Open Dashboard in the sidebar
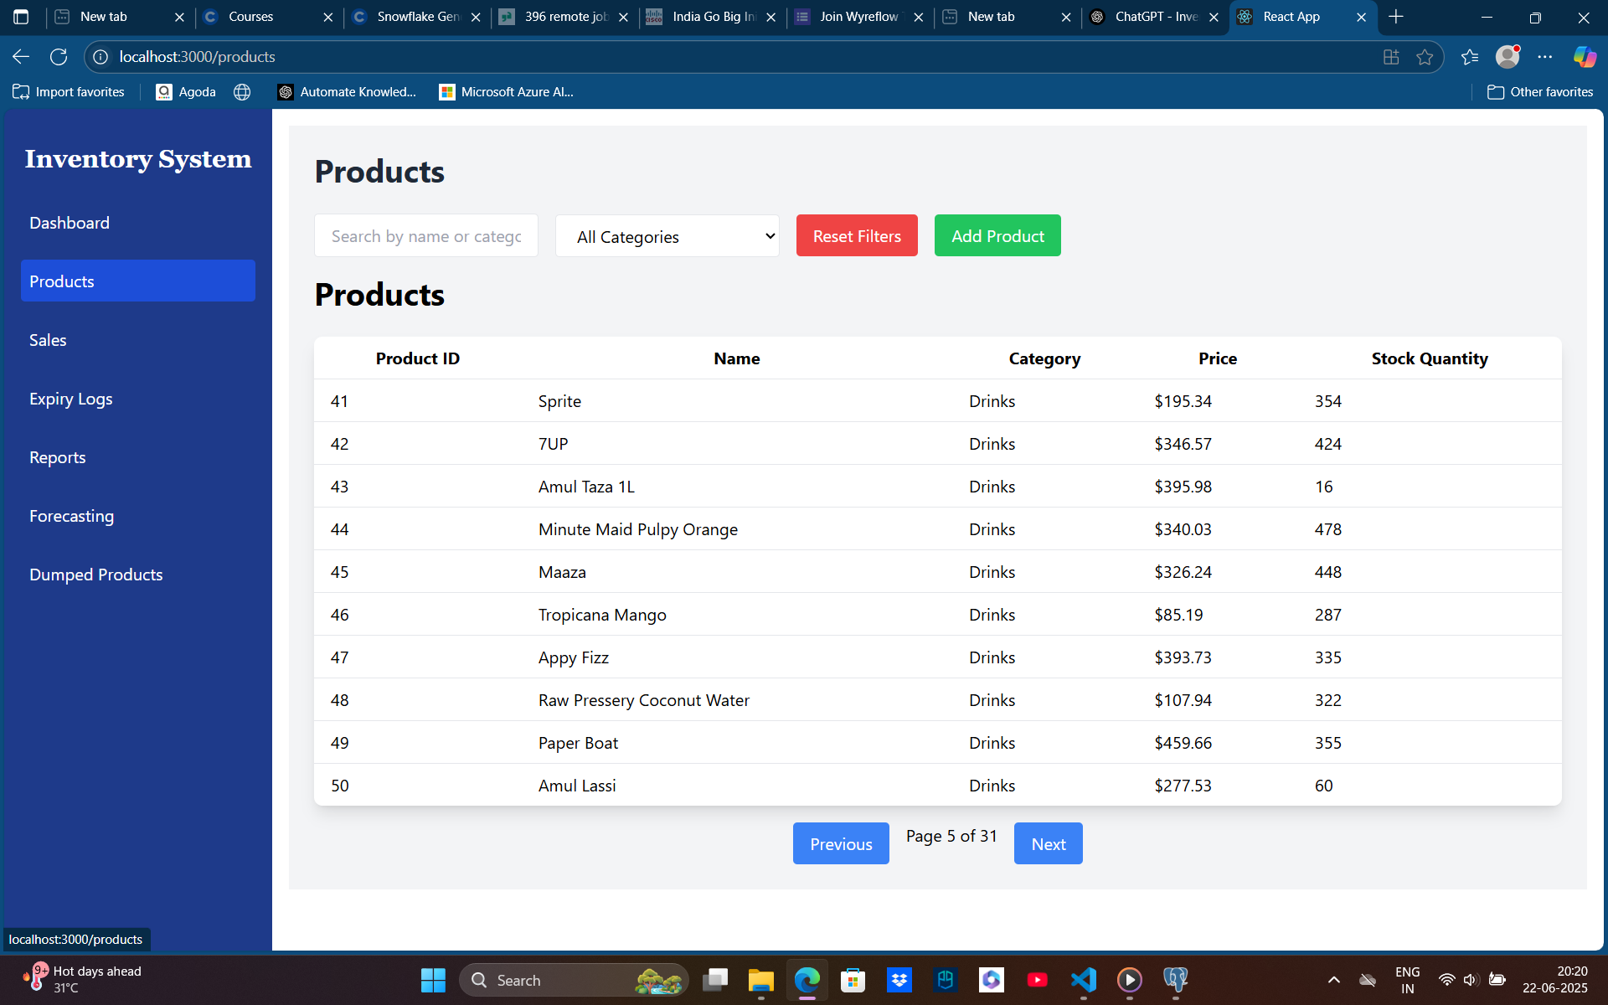Screen dimensions: 1608x1005 (x=138, y=223)
